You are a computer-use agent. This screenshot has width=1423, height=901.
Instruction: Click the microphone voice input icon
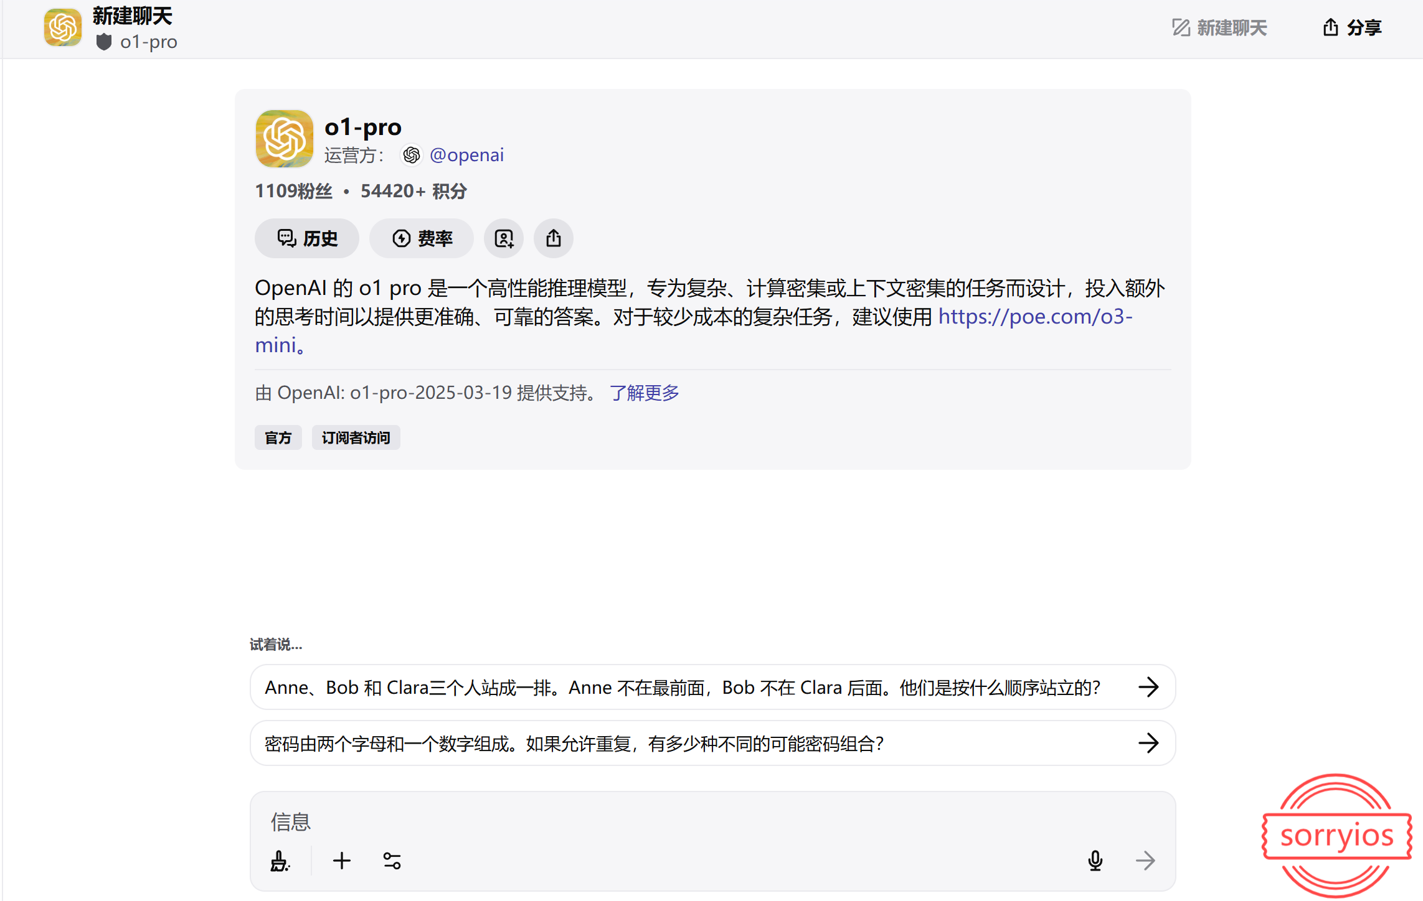click(x=1095, y=861)
